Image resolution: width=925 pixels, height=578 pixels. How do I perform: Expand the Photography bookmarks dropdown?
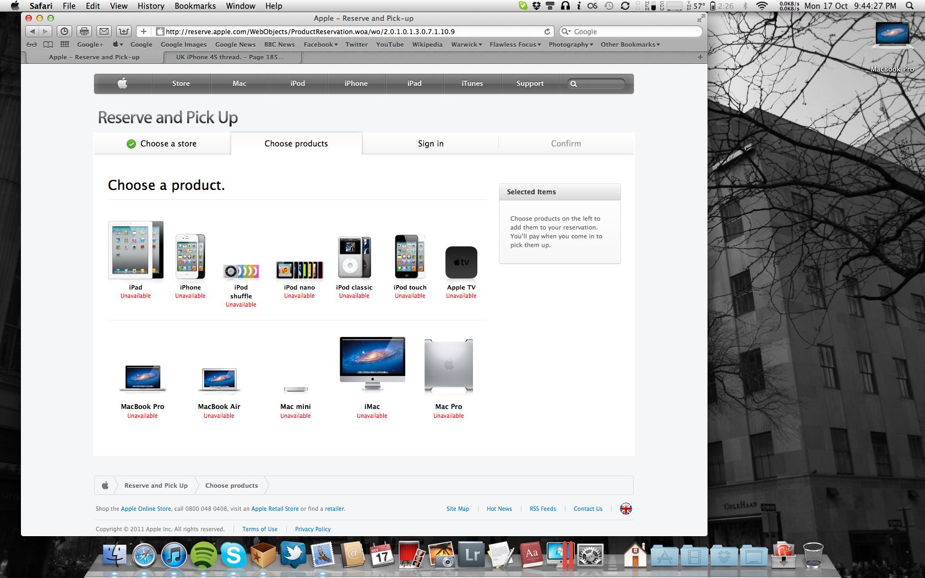point(571,45)
